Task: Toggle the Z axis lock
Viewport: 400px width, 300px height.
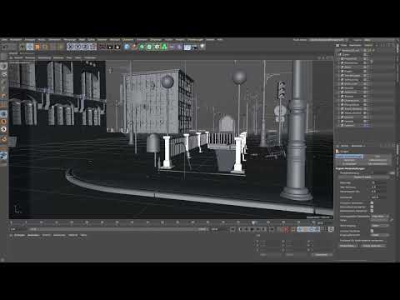Action: pos(86,47)
